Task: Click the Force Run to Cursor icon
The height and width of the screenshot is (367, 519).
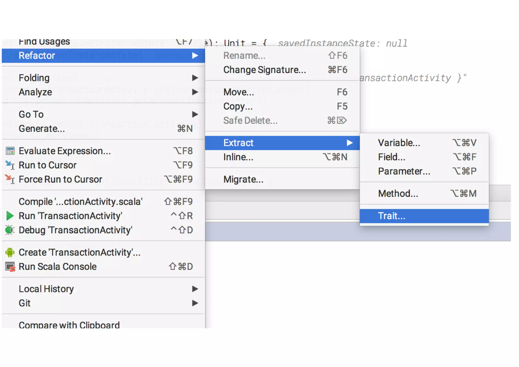Action: tap(10, 179)
